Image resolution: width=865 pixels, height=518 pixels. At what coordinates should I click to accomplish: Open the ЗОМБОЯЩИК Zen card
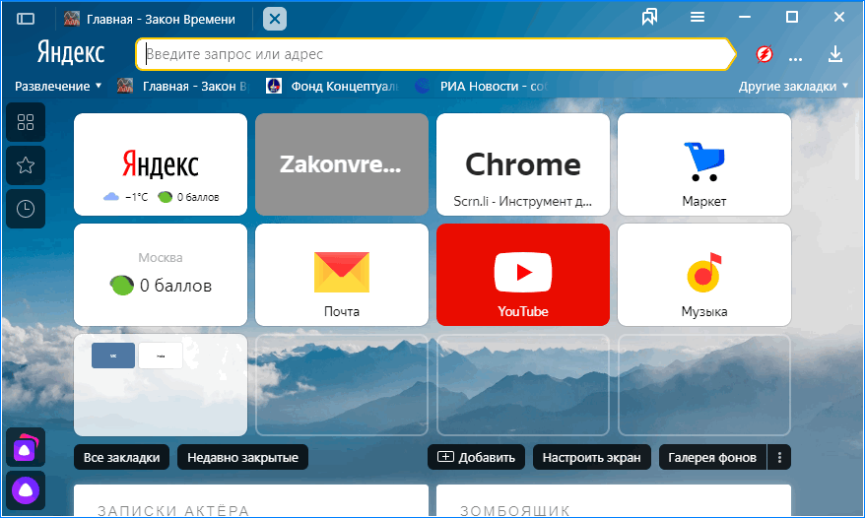(614, 501)
